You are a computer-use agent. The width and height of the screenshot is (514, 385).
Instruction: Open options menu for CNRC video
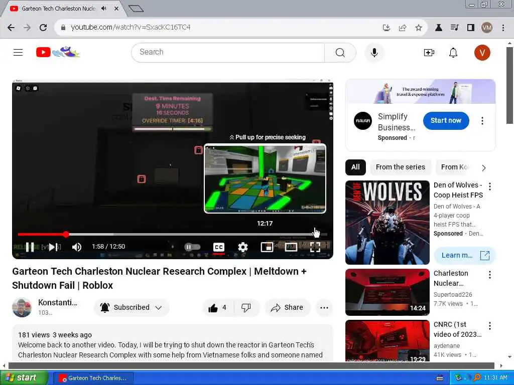(x=490, y=326)
